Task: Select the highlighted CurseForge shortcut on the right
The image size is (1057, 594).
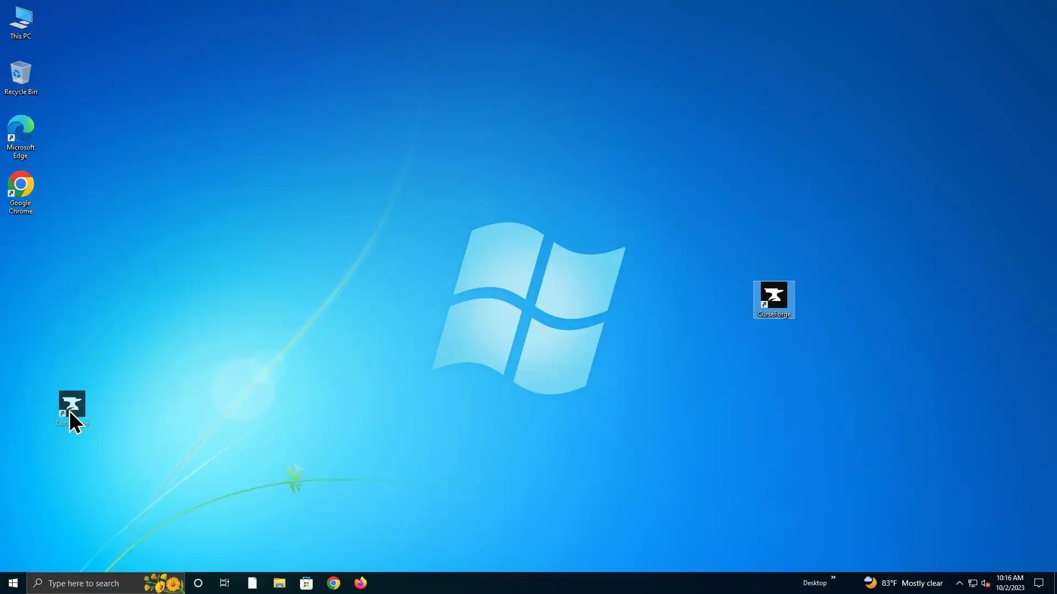Action: point(773,299)
